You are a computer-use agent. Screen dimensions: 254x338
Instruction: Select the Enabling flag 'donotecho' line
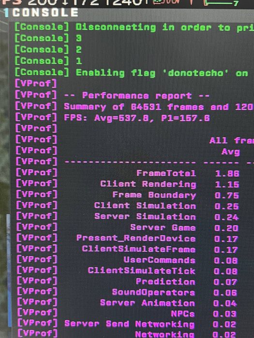click(134, 73)
